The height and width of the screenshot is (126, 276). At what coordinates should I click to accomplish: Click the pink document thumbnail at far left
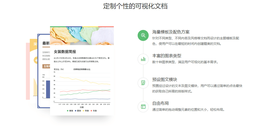(28, 71)
